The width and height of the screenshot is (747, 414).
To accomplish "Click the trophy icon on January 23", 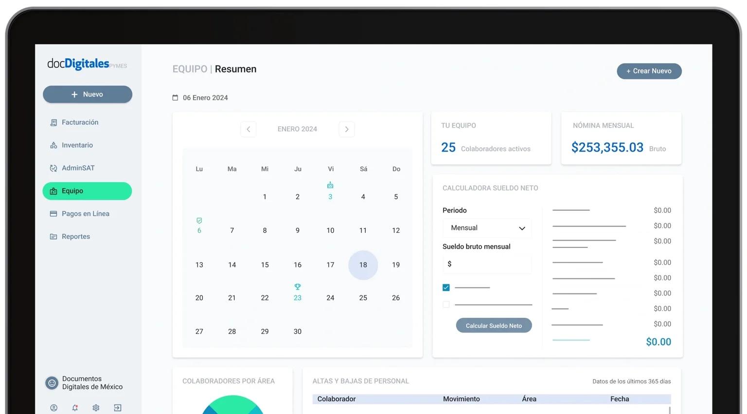I will point(297,286).
